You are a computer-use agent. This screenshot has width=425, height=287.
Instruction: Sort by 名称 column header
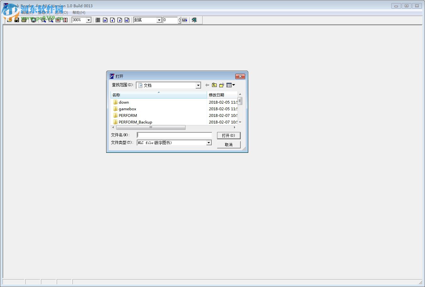coord(159,95)
